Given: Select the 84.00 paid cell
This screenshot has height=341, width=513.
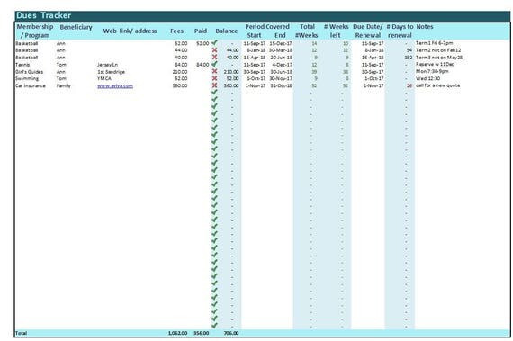Looking at the screenshot, I should pos(202,65).
